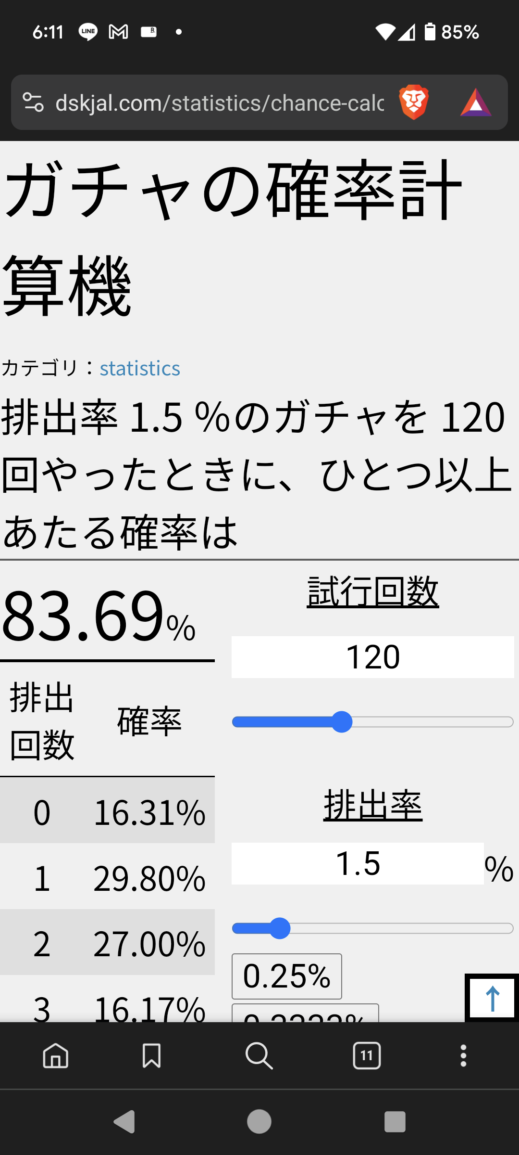Click the 試行回数 trial count slider

point(373,722)
